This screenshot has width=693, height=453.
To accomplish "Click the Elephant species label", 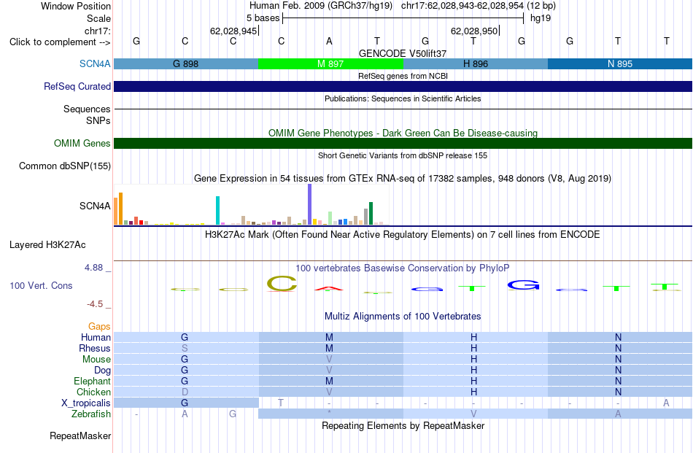I will [x=92, y=381].
